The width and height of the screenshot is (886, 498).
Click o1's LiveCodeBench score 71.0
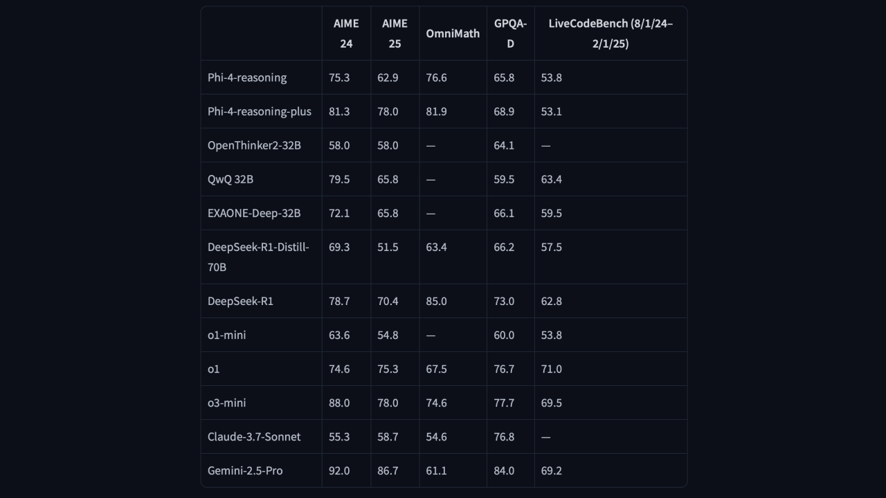(x=551, y=369)
